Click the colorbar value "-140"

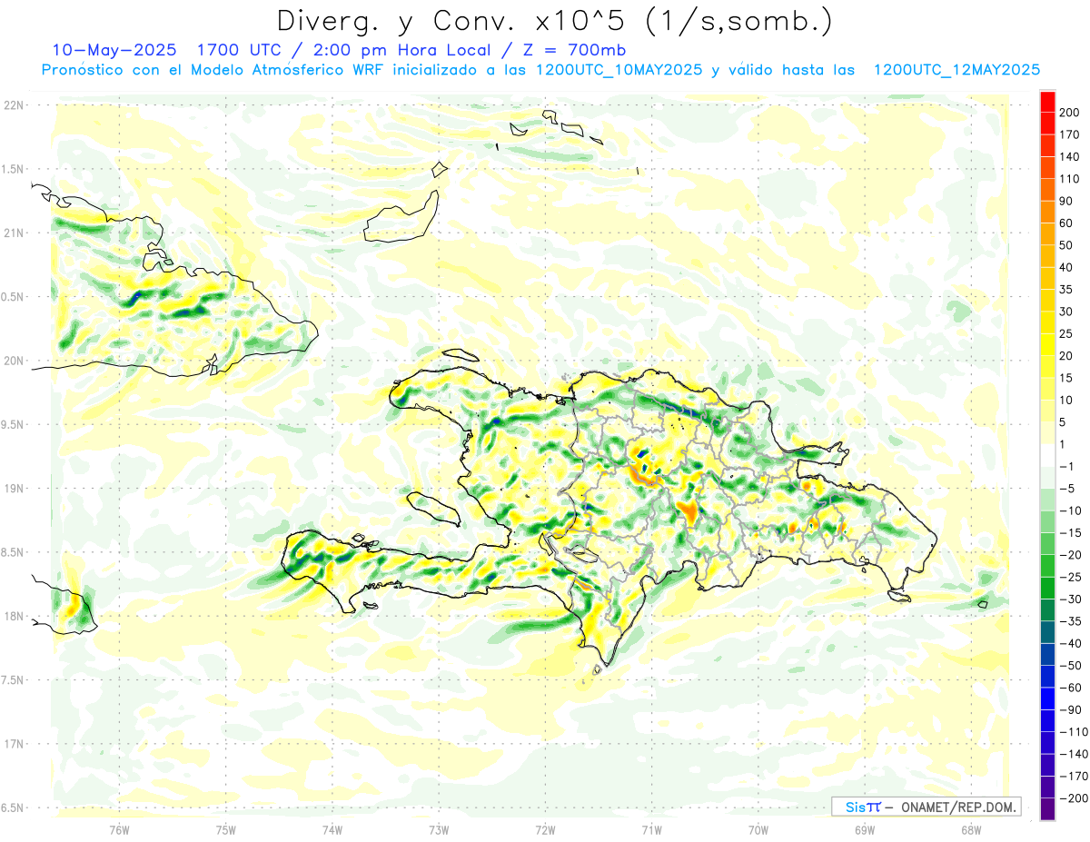(x=1072, y=755)
